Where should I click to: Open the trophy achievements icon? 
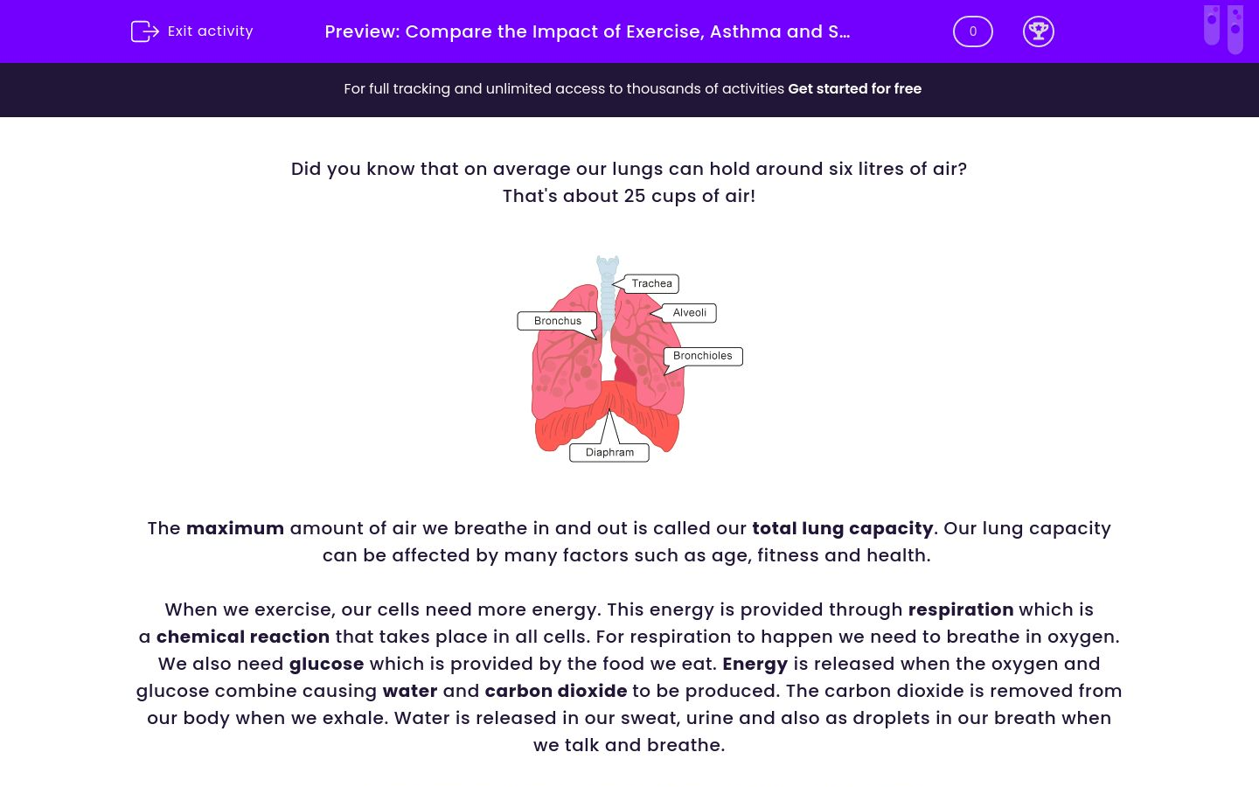pyautogui.click(x=1039, y=31)
